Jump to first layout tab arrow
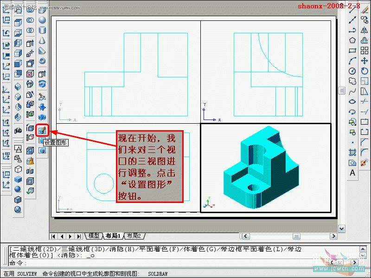The height and width of the screenshot is (278, 371). click(x=53, y=236)
